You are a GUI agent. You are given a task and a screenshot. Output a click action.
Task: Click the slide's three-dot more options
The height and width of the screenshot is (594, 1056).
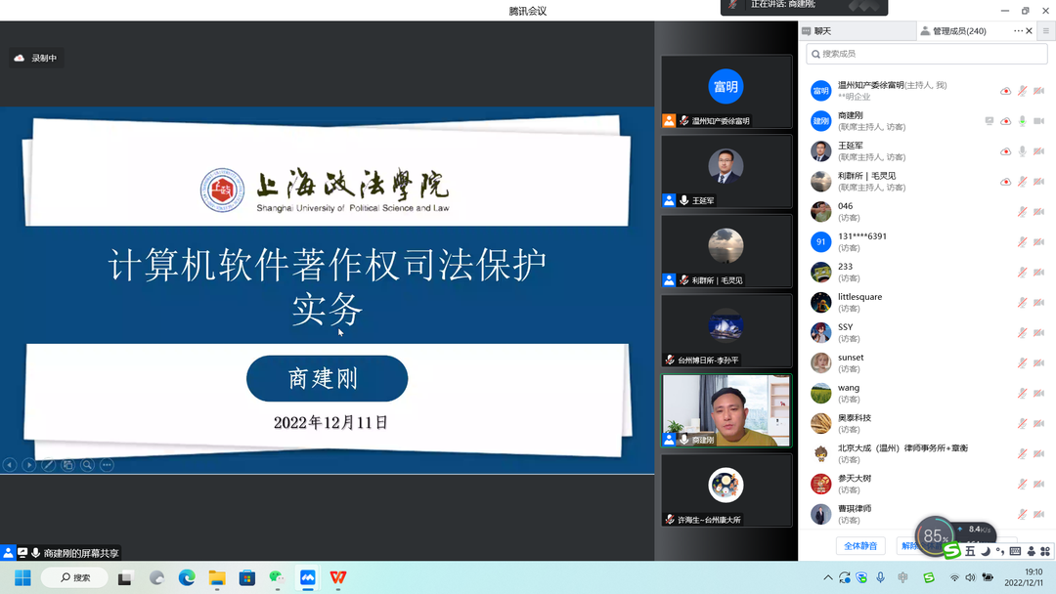click(107, 465)
